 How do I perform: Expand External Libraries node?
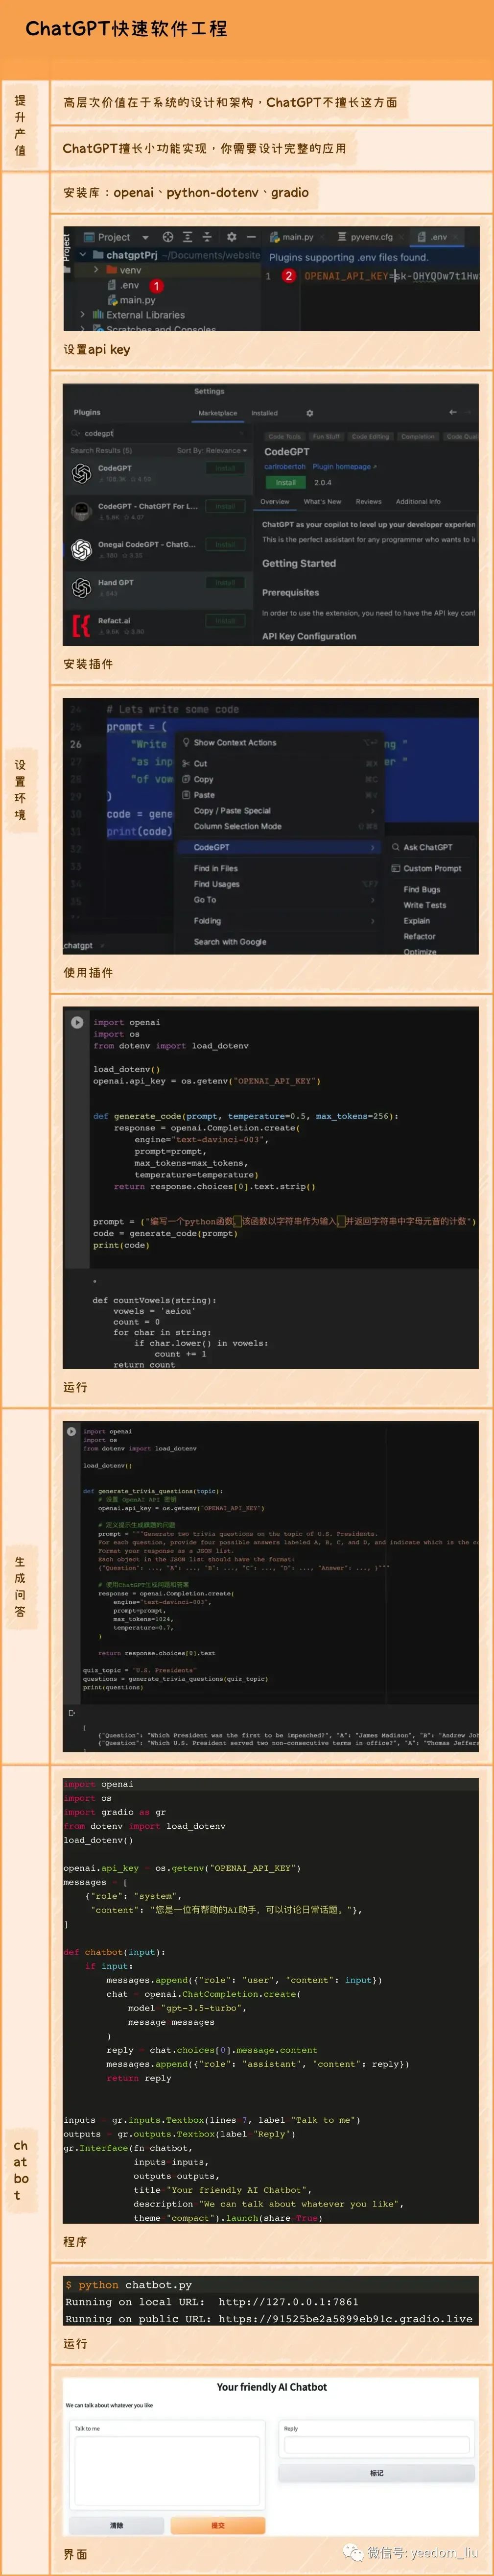83,314
